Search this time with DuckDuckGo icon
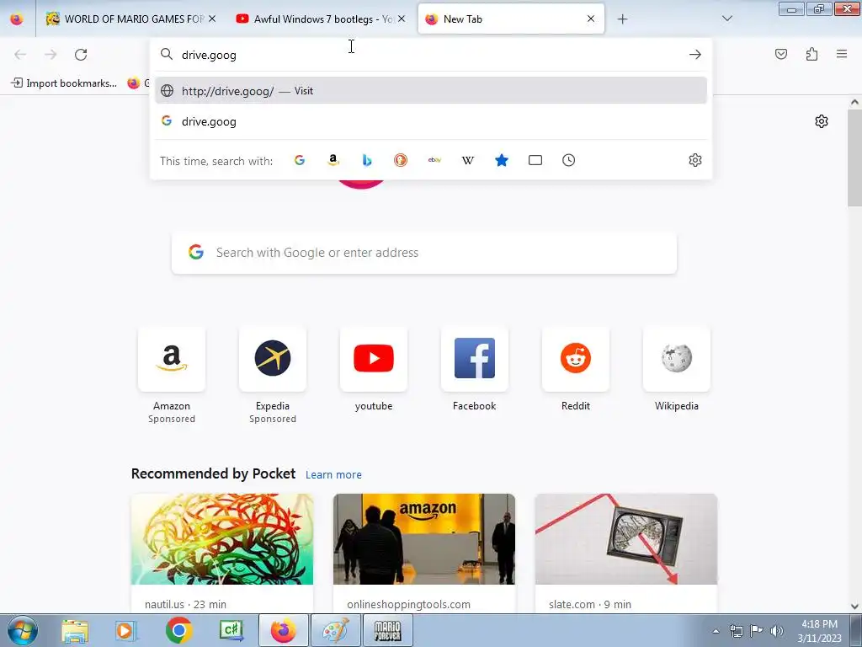 (x=401, y=160)
